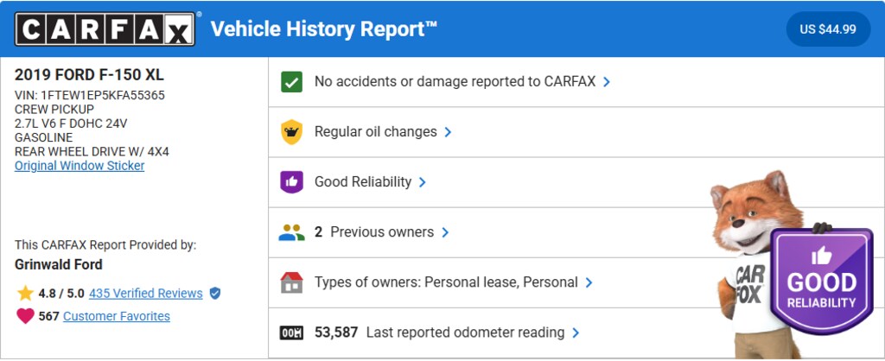Click the purple thumbs-up reliability icon

tap(291, 182)
